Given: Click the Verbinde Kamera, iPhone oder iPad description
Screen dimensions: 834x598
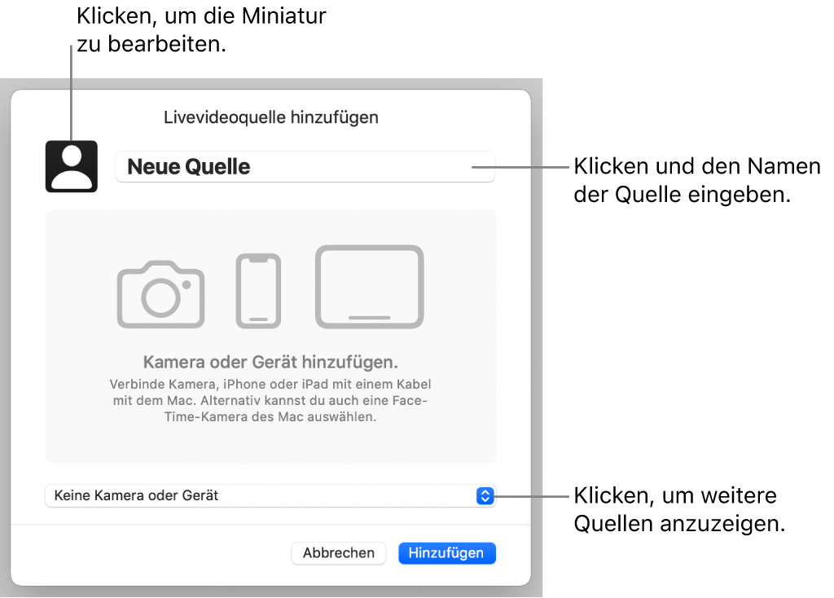Looking at the screenshot, I should tap(270, 400).
